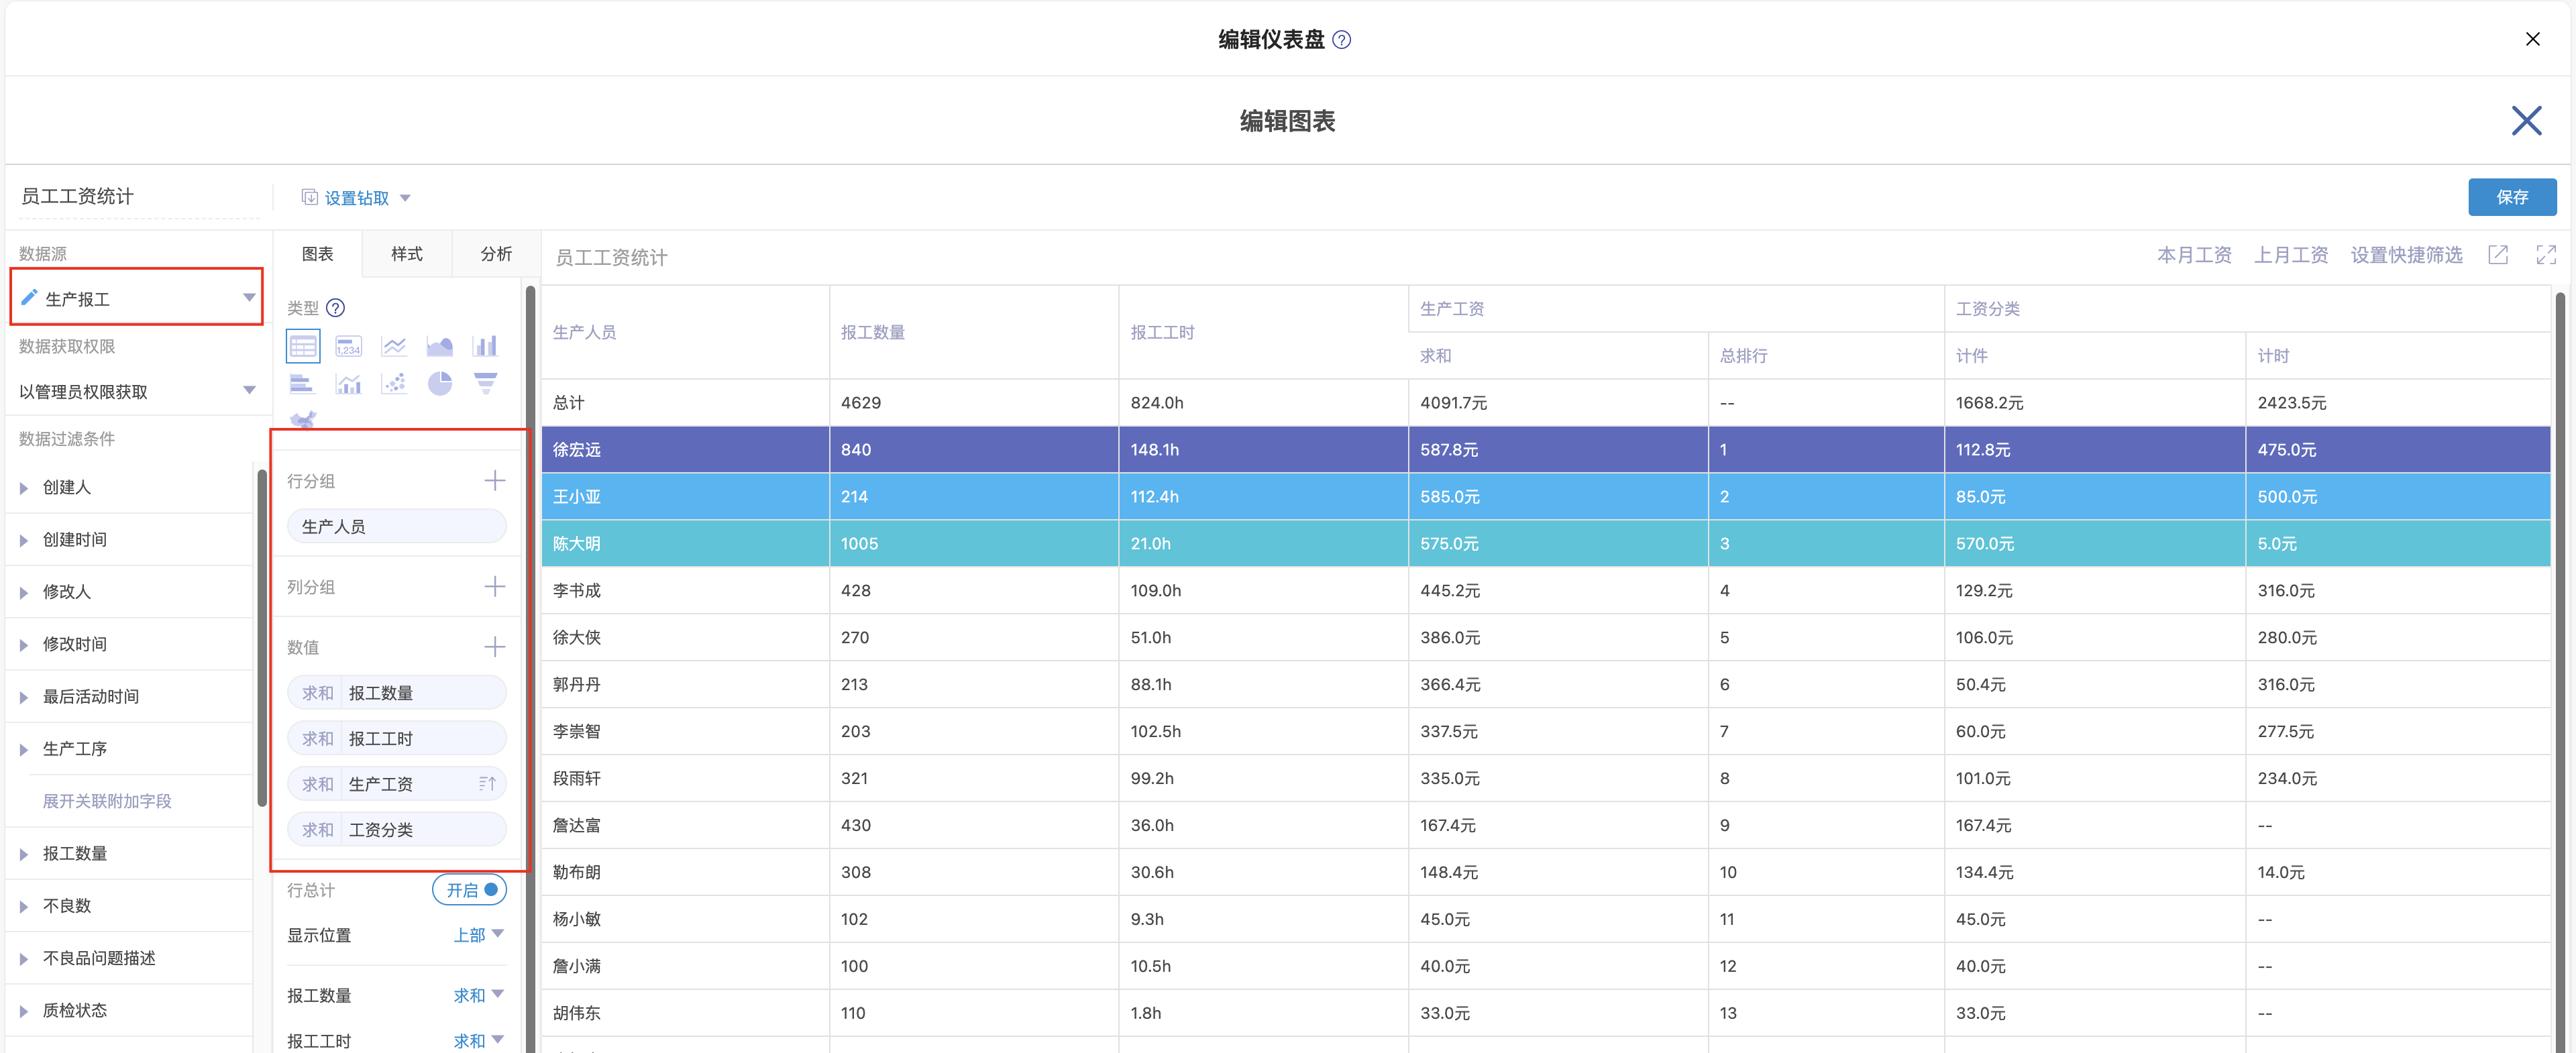Switch to the 分析 tab
The image size is (2576, 1053).
pyautogui.click(x=496, y=254)
